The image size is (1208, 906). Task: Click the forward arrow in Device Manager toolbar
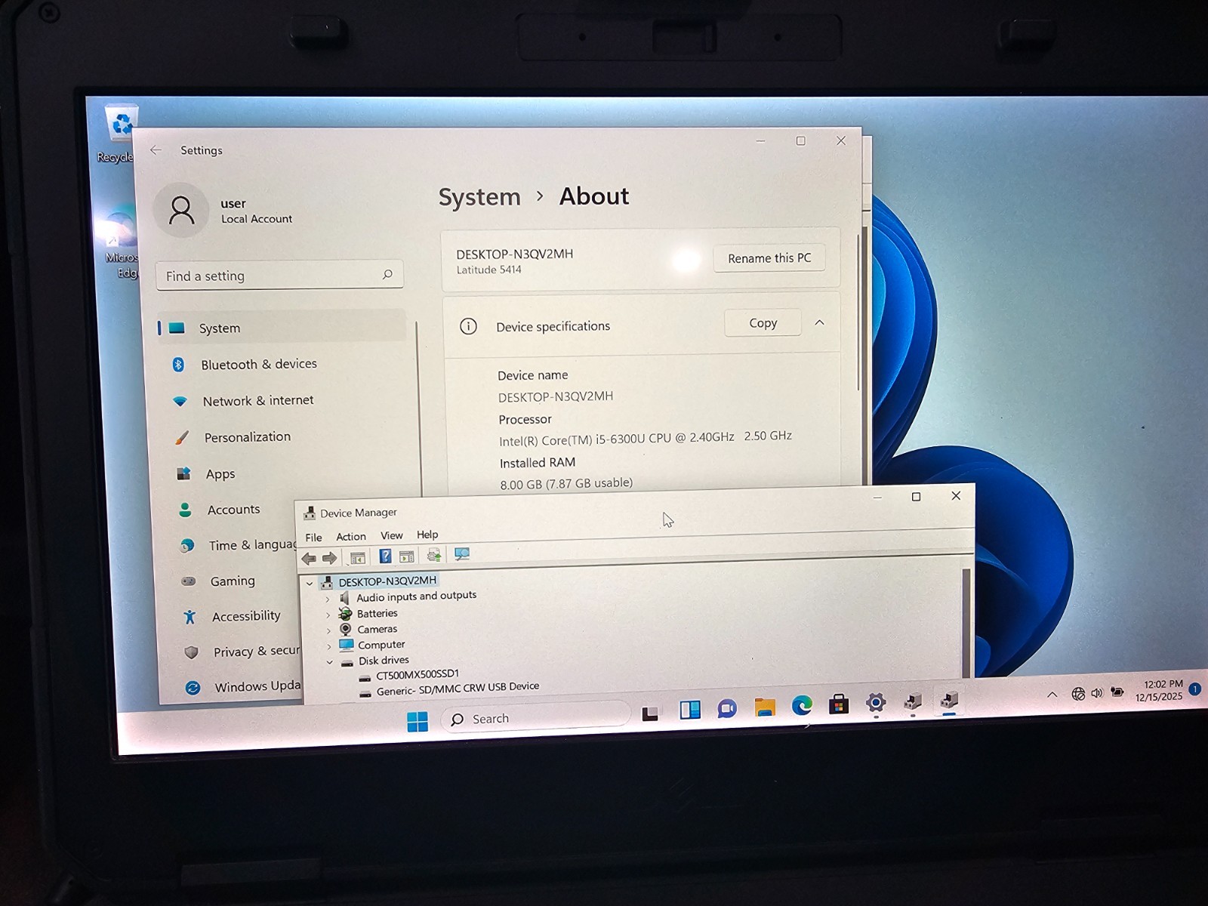coord(330,559)
